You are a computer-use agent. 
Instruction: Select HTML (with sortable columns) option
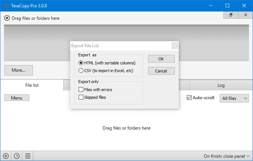pos(107,63)
